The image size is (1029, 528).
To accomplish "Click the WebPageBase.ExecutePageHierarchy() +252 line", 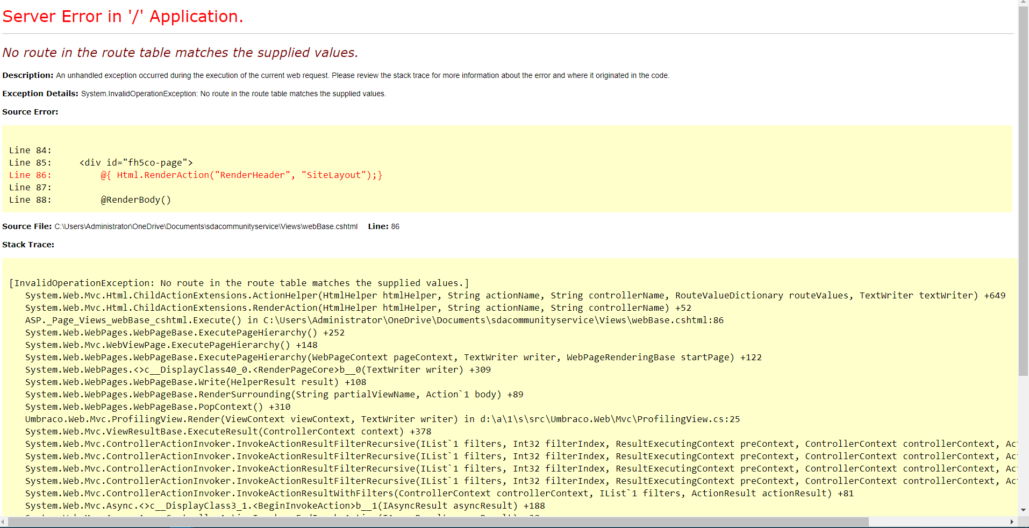I will (185, 333).
